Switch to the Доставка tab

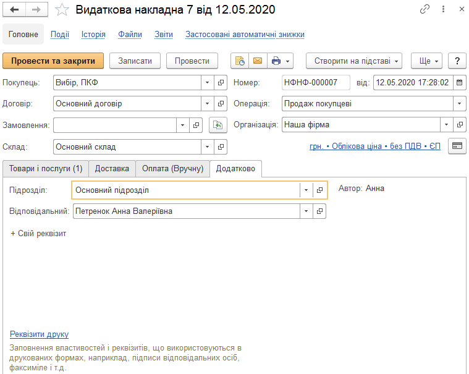point(112,168)
